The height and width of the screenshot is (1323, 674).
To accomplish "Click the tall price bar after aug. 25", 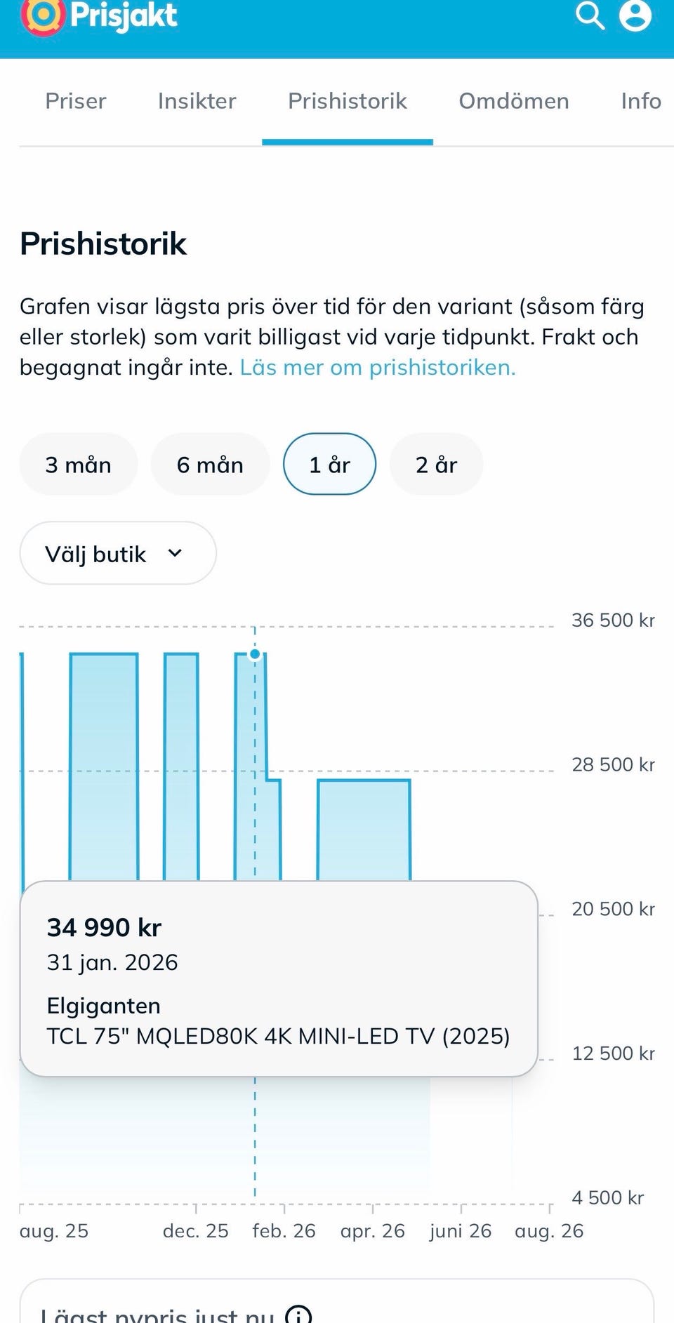I will (104, 766).
